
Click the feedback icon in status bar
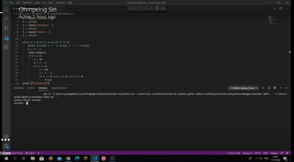pyautogui.click(x=282, y=153)
